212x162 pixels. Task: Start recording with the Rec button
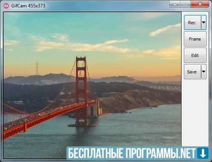coord(192,23)
